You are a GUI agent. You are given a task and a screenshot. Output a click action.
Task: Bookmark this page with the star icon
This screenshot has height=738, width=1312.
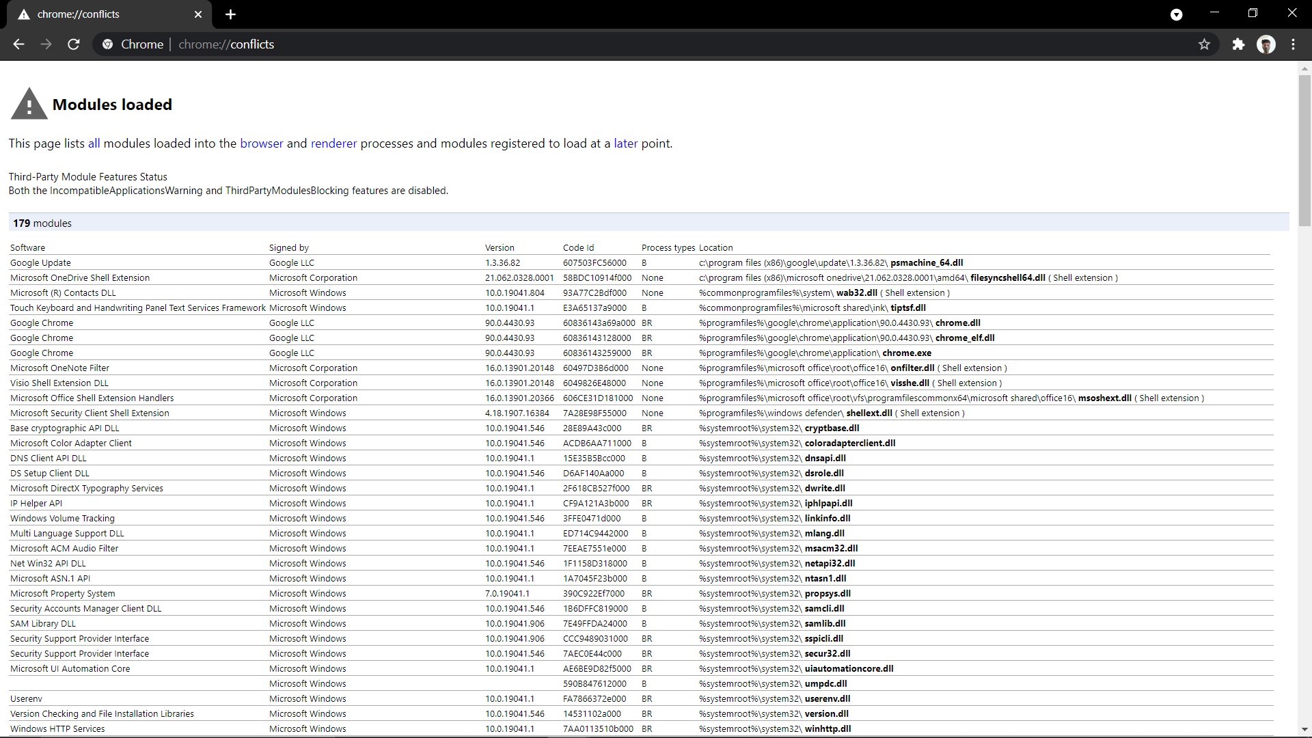tap(1204, 44)
